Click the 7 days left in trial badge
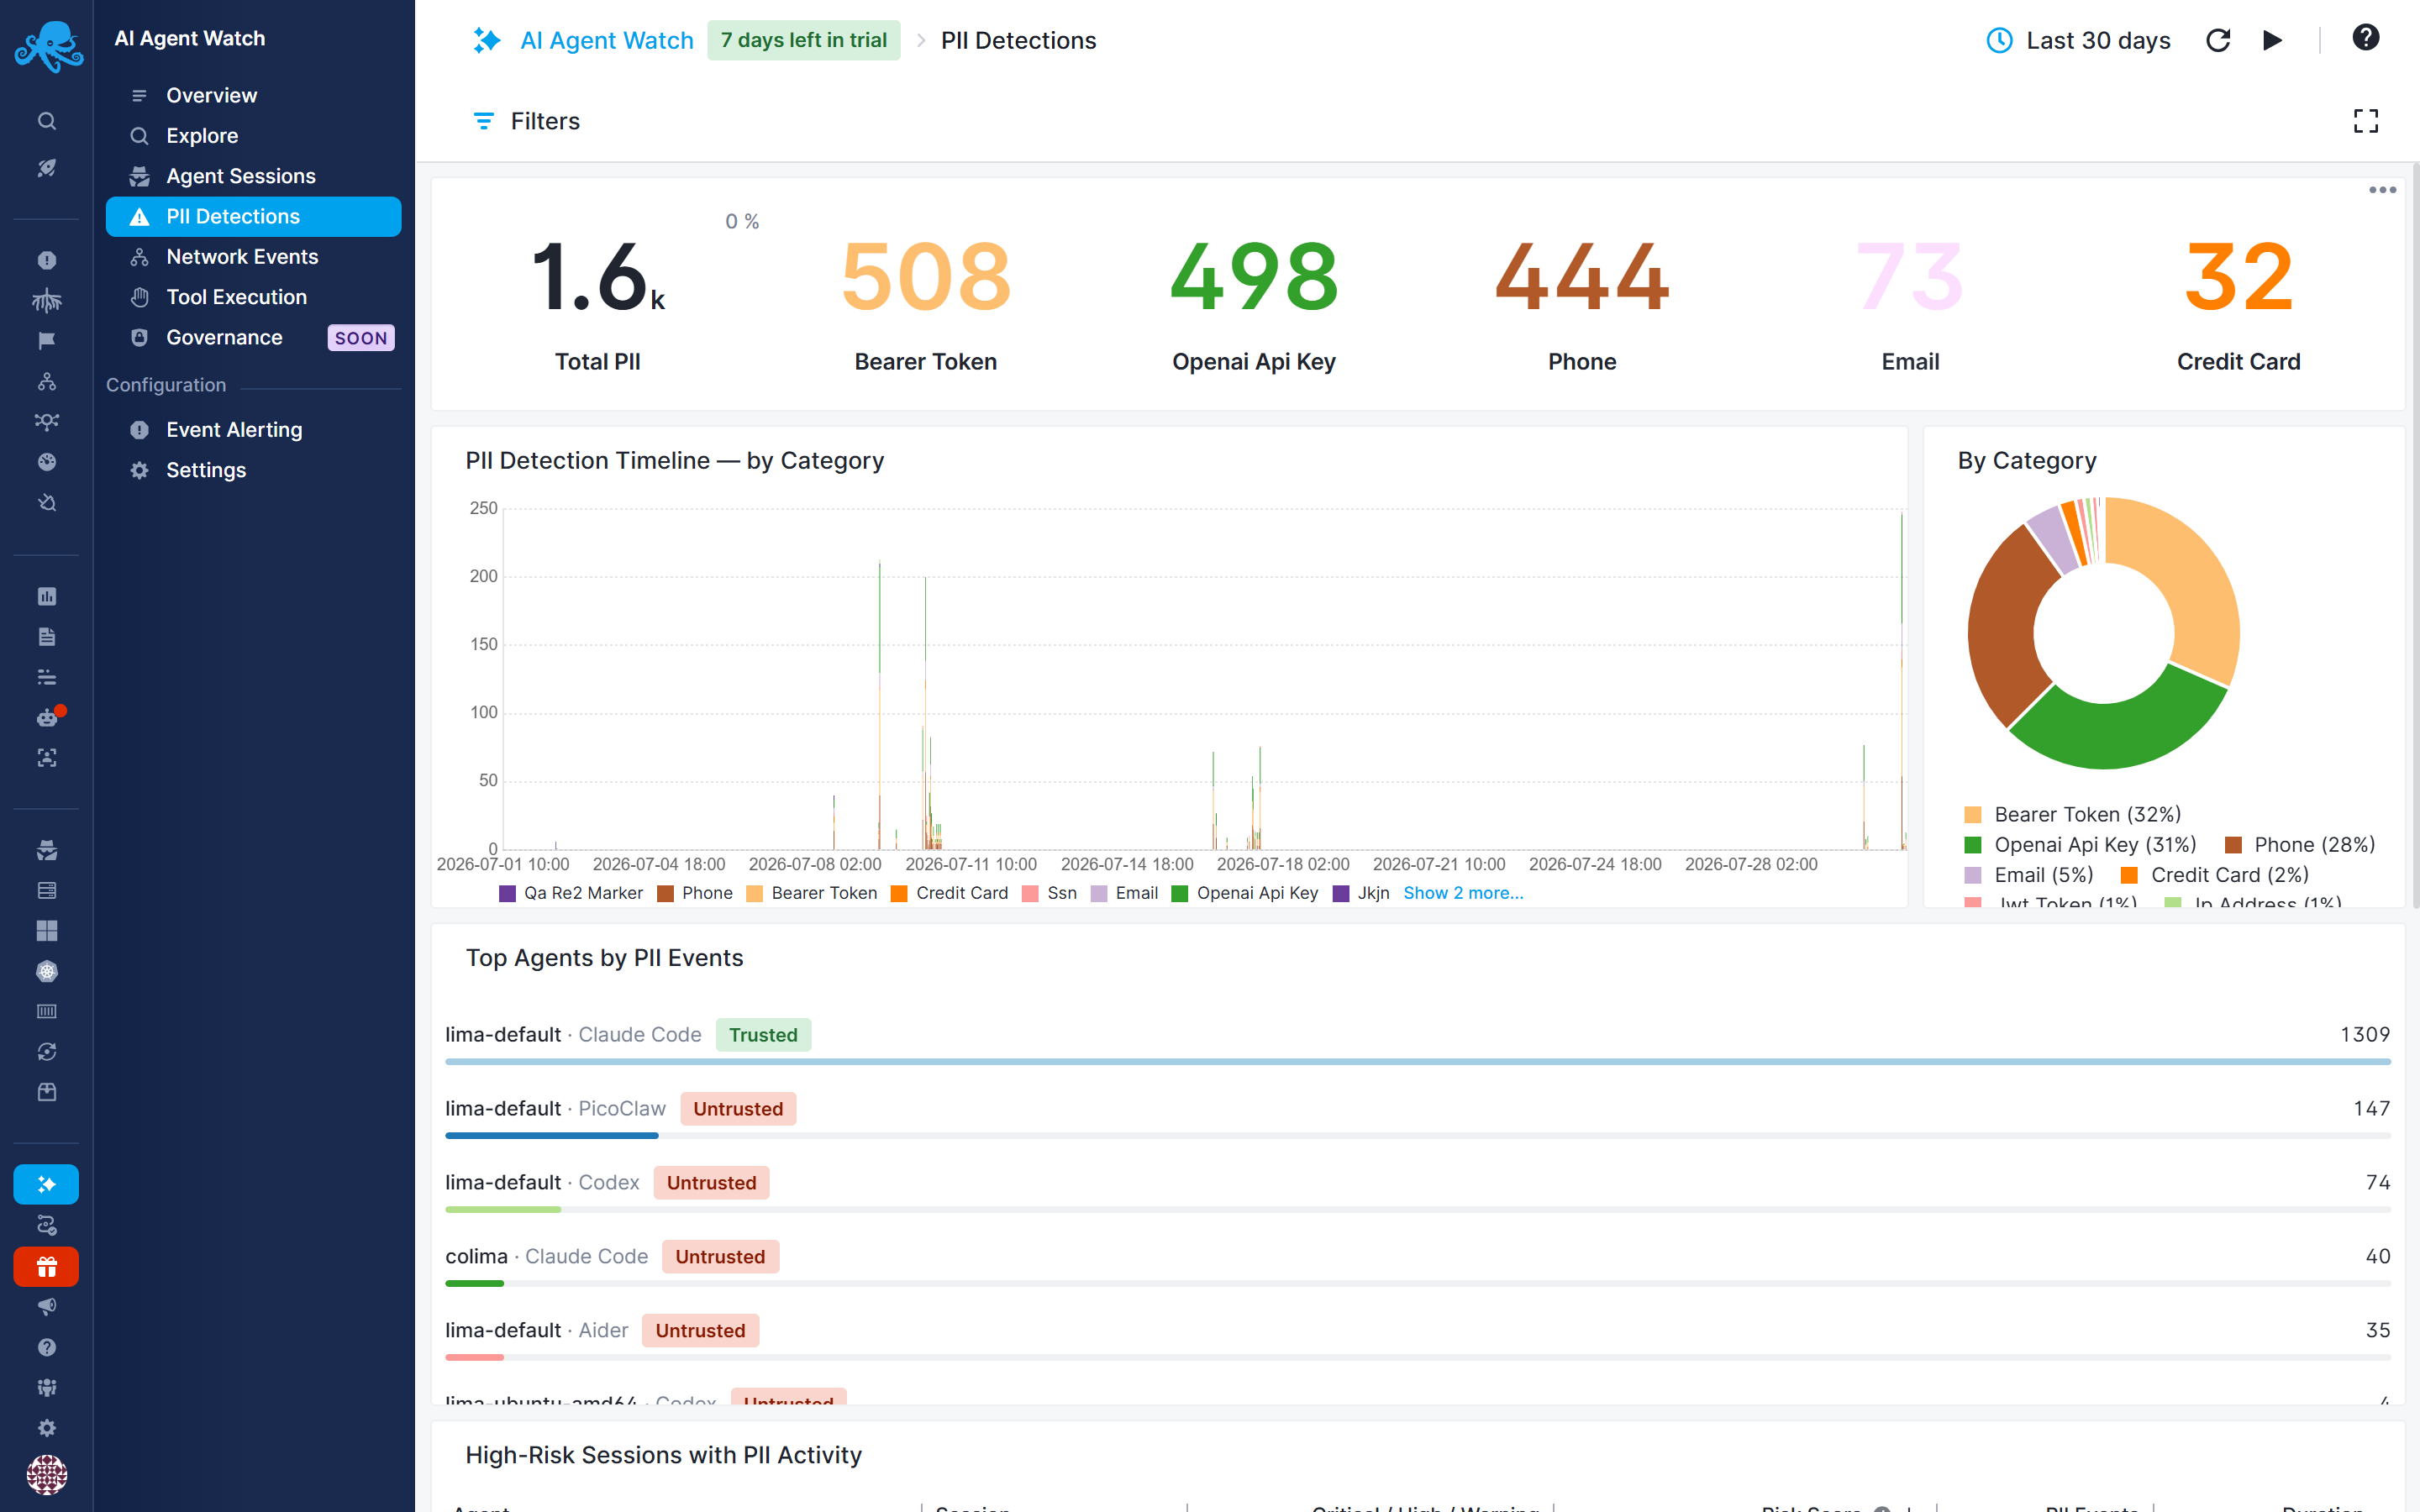 click(803, 40)
